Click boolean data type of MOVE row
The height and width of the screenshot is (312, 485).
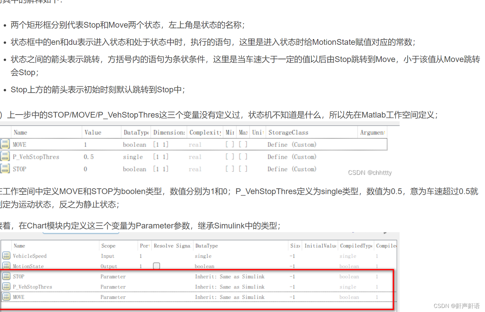coord(134,145)
